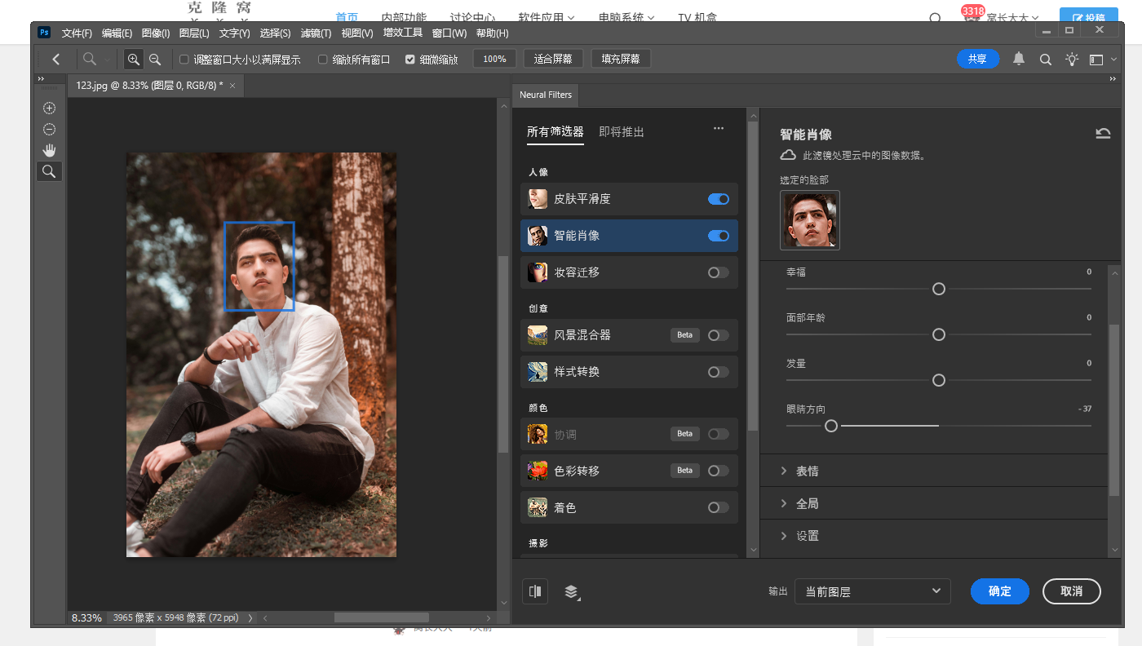Select the Zoom tool in left toolbar
Viewport: 1142px width, 646px height.
point(49,171)
